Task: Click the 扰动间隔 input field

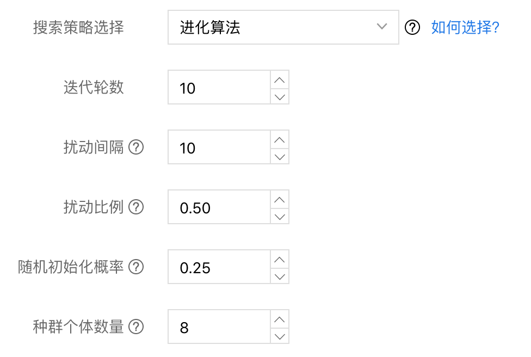Action: click(219, 147)
